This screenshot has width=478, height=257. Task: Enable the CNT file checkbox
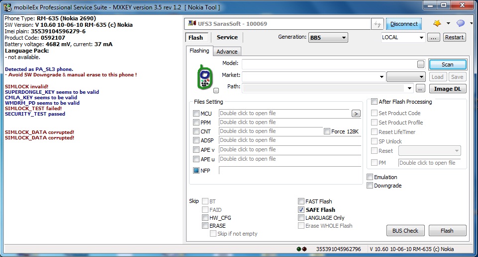[196, 131]
